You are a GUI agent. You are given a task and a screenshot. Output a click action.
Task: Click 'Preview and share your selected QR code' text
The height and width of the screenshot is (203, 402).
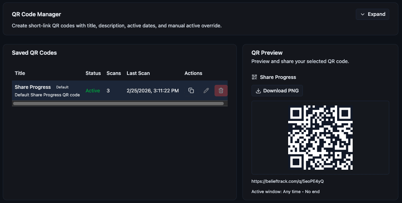pos(300,61)
